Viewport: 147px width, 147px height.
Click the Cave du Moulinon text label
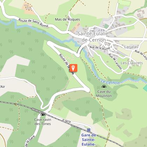pyautogui.click(x=104, y=93)
